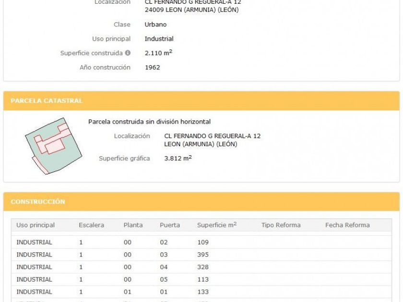This screenshot has width=403, height=302.
Task: Click the Puerta column header
Action: pos(170,225)
